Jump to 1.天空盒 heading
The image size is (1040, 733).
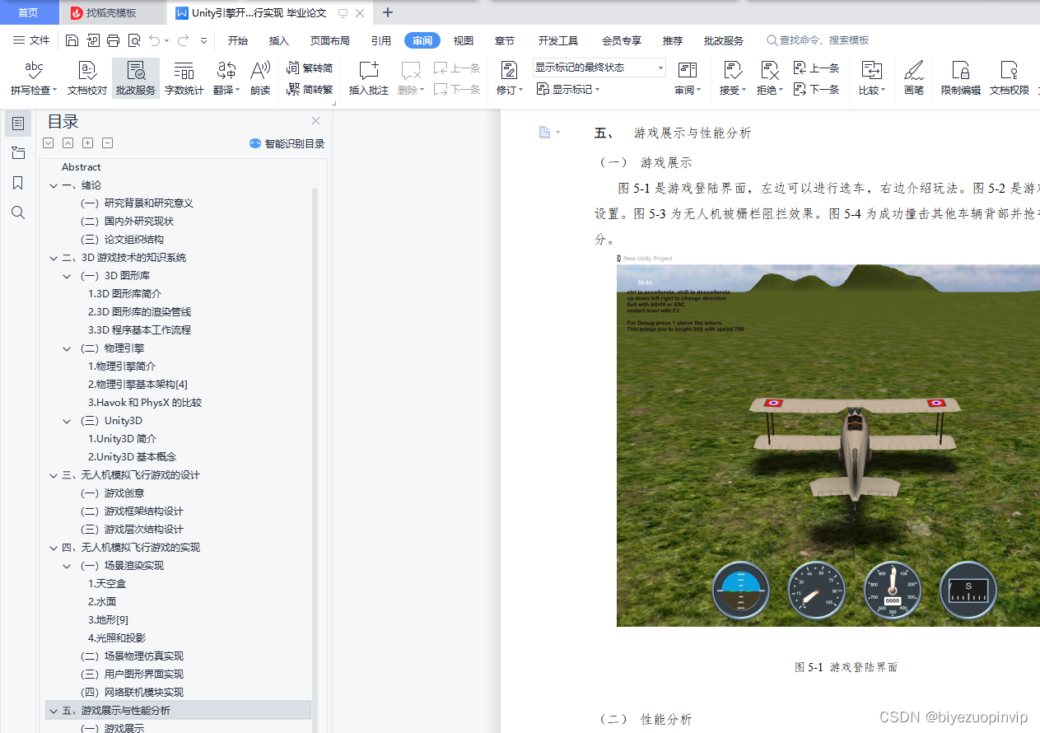107,584
